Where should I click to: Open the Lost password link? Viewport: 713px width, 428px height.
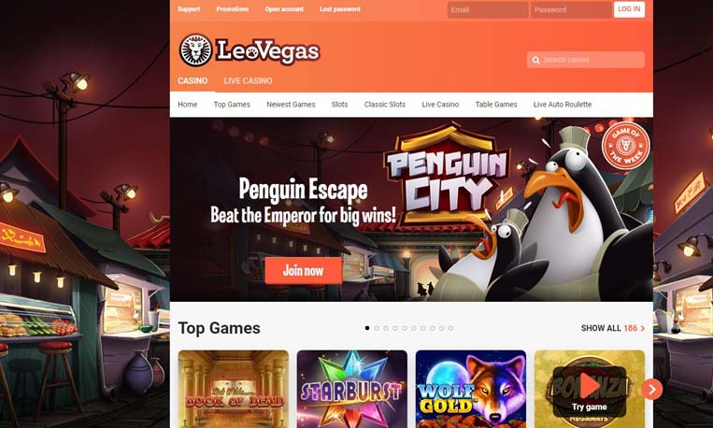339,9
